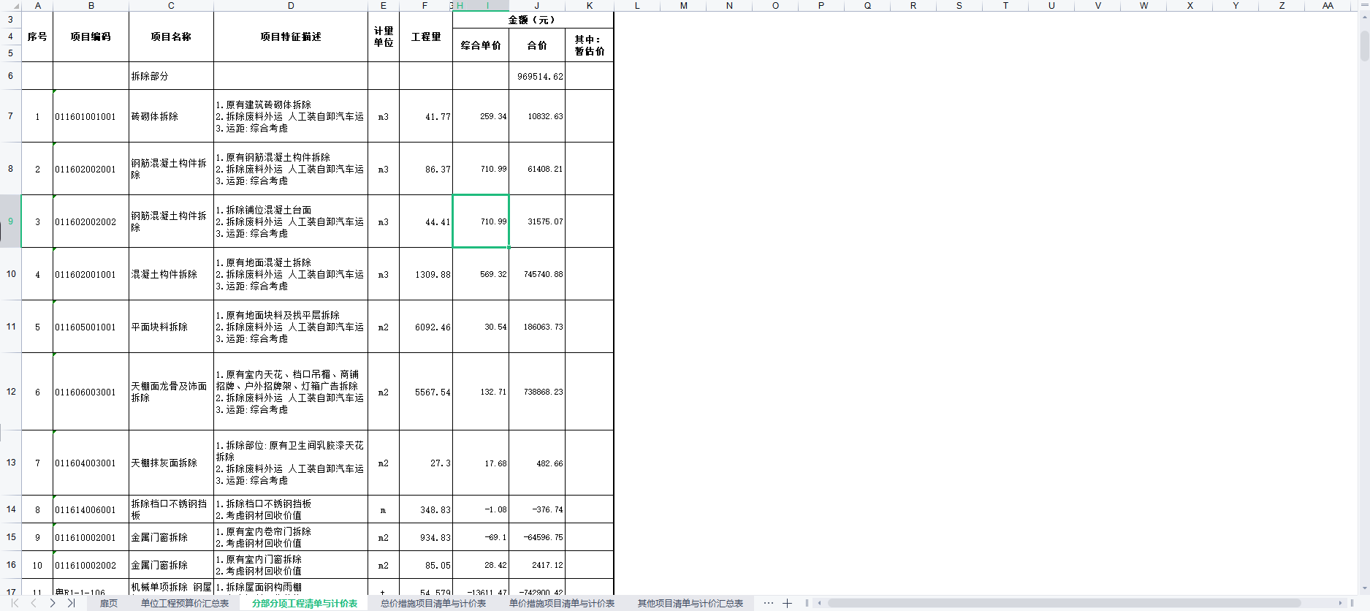Select row 16 header
The height and width of the screenshot is (611, 1370).
pos(10,565)
